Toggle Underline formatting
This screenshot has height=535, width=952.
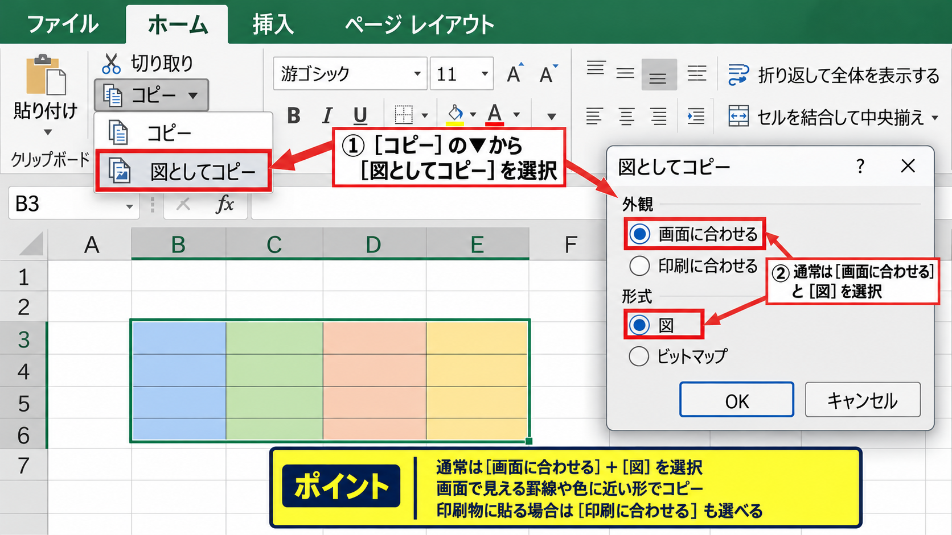click(x=360, y=115)
